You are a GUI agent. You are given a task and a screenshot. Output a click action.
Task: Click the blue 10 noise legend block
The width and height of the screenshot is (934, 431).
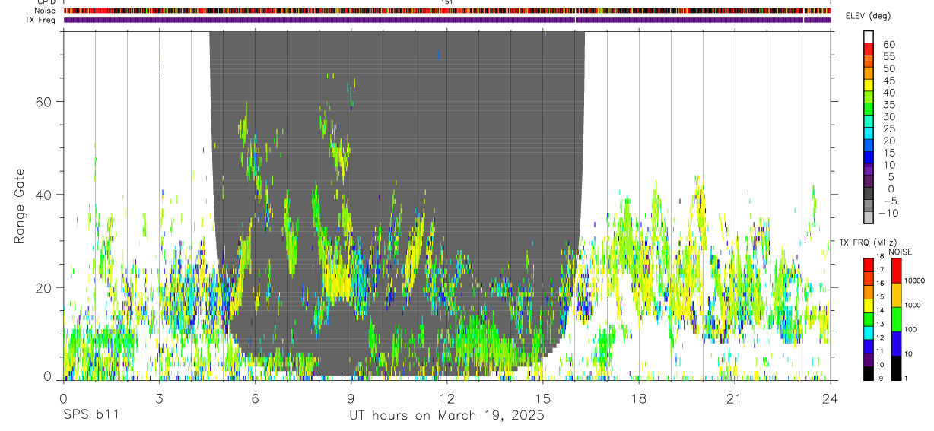click(x=897, y=344)
